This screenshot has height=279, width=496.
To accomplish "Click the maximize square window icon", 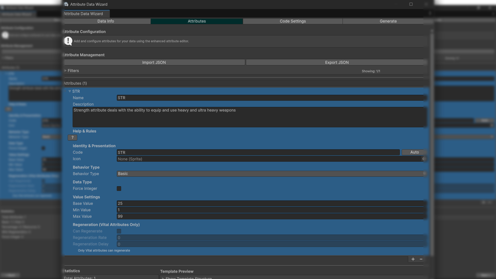I will click(x=411, y=4).
